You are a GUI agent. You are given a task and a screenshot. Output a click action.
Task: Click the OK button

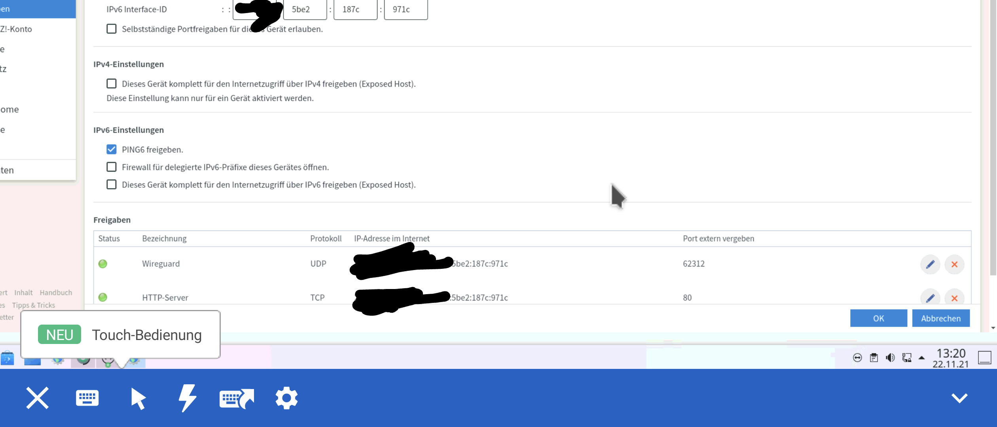(878, 318)
